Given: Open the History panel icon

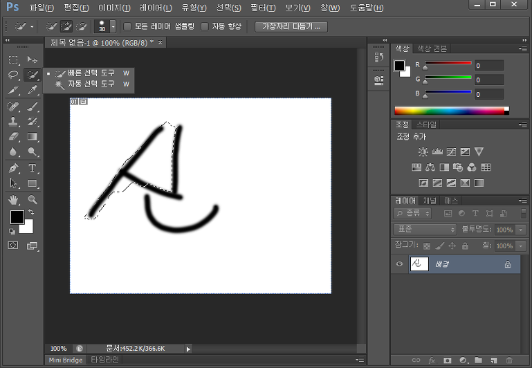Looking at the screenshot, I should pyautogui.click(x=378, y=57).
